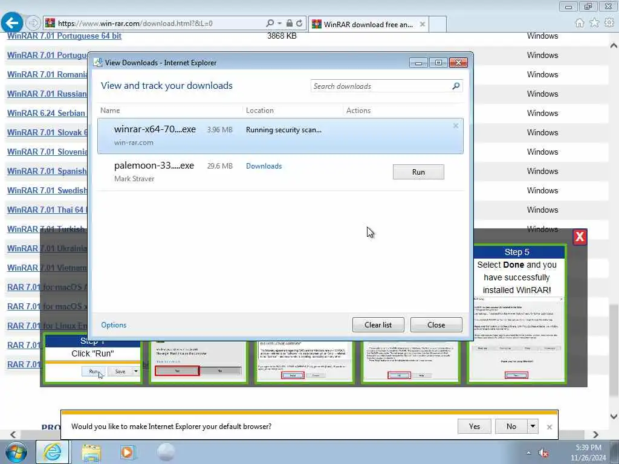Open WinRAR 7.01 Romanian link

(47, 74)
